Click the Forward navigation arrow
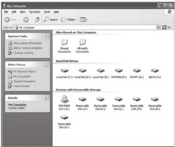The height and width of the screenshot is (147, 175). 26,20
